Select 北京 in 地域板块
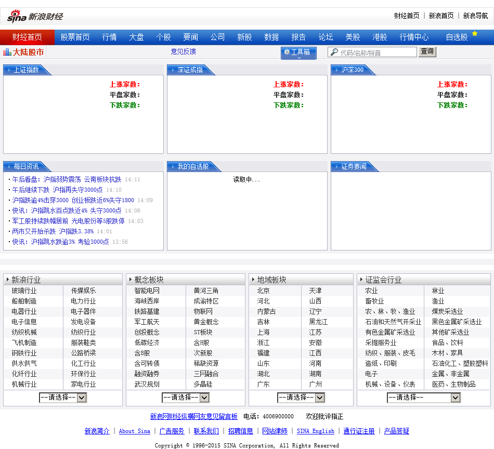The height and width of the screenshot is (449, 494). click(264, 290)
